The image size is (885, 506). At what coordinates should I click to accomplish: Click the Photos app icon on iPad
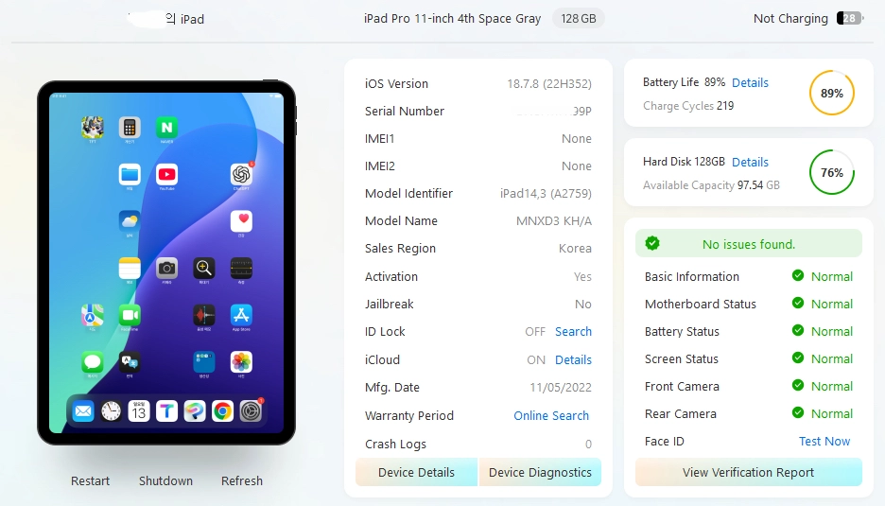click(x=241, y=362)
